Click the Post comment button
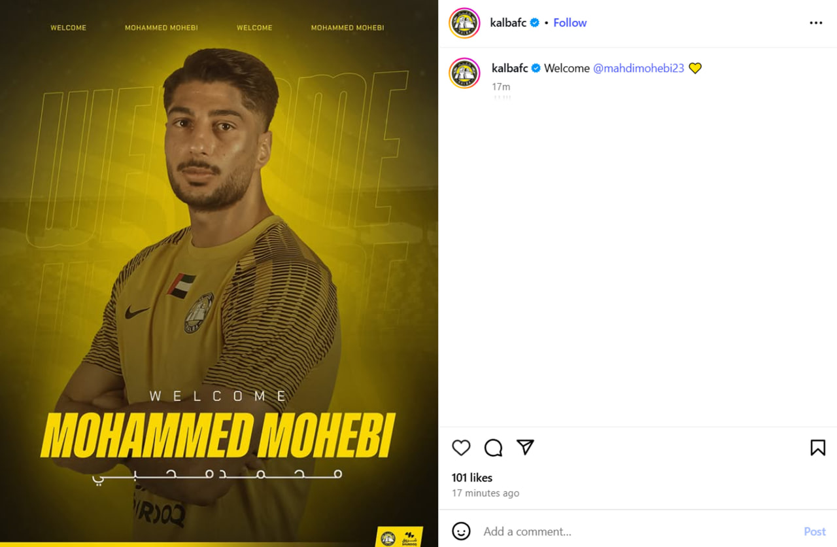The width and height of the screenshot is (837, 547). tap(815, 531)
